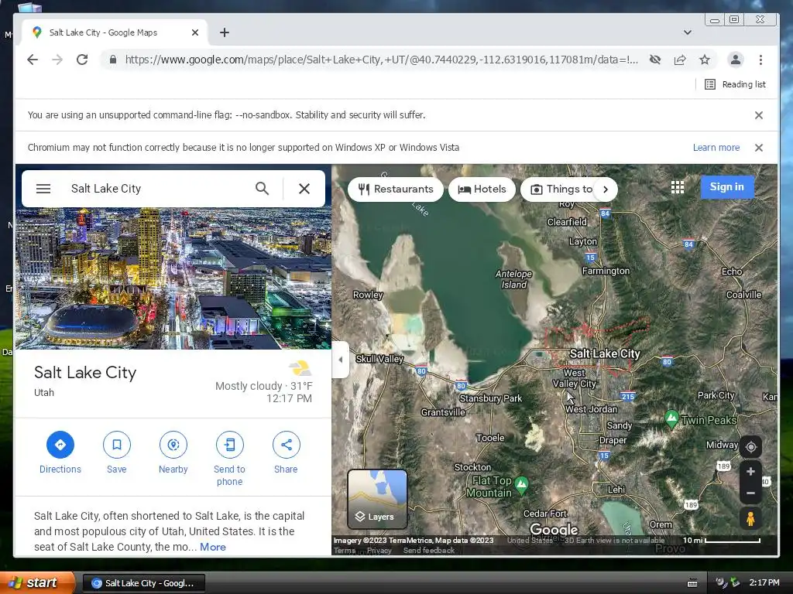
Task: Click the Send to phone icon
Action: [x=229, y=445]
